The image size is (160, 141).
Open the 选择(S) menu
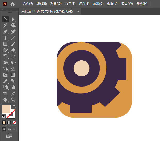coord(84,4)
